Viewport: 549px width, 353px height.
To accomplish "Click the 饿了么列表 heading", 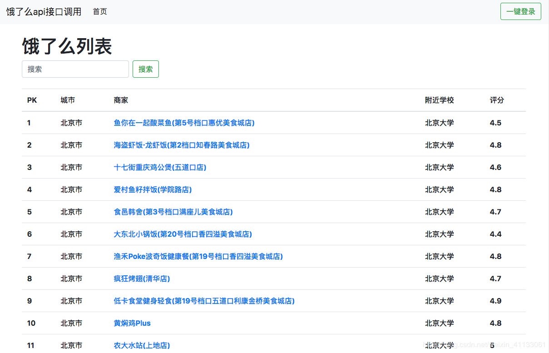I will coord(67,46).
